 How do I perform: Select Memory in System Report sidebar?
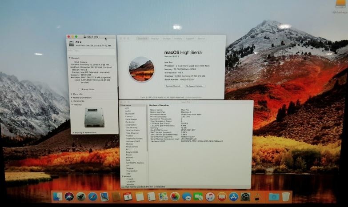click(x=130, y=144)
